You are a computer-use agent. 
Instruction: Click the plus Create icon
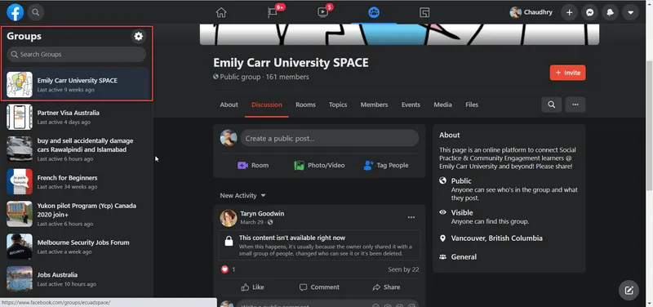(569, 12)
